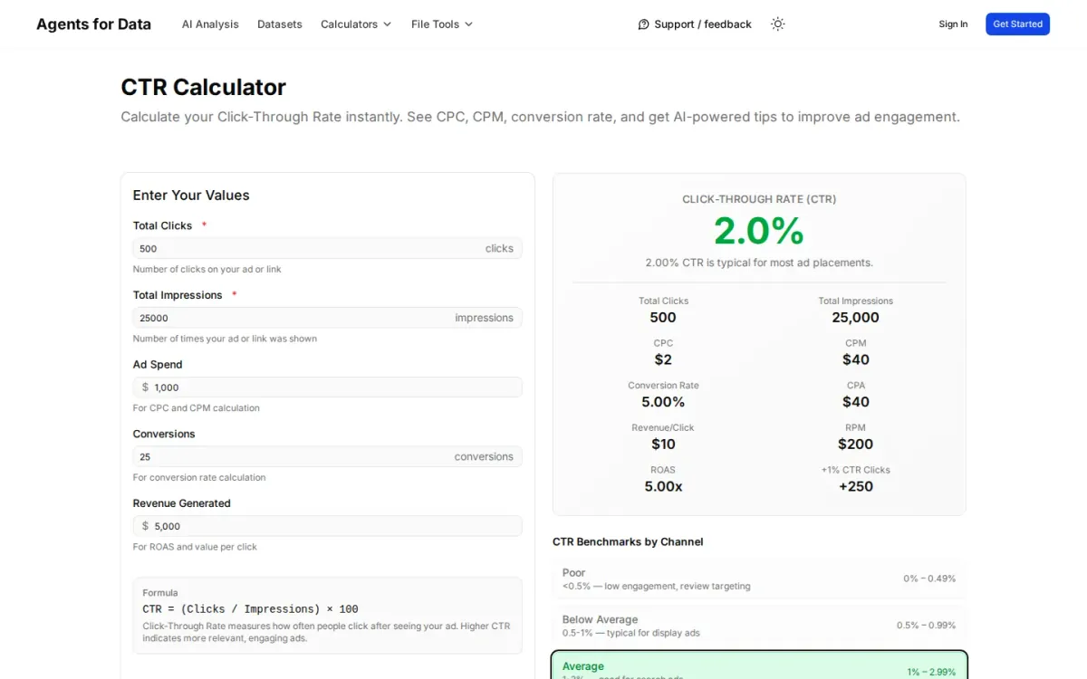Select the highlighted Average benchmark row
This screenshot has height=679, width=1087.
point(759,666)
